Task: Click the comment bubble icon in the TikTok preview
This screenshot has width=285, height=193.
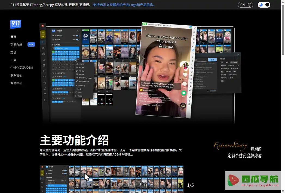Action: (x=184, y=84)
